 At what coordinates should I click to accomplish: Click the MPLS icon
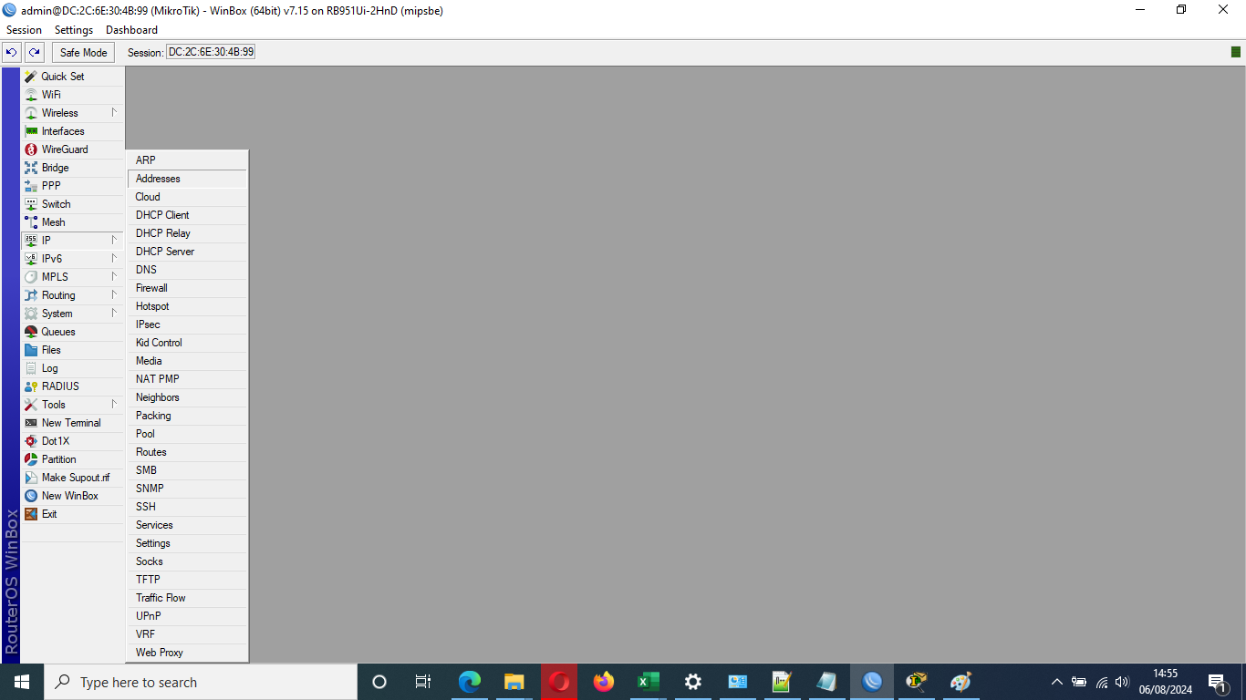pyautogui.click(x=31, y=277)
